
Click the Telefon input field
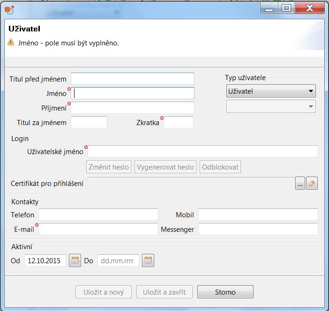pos(98,215)
